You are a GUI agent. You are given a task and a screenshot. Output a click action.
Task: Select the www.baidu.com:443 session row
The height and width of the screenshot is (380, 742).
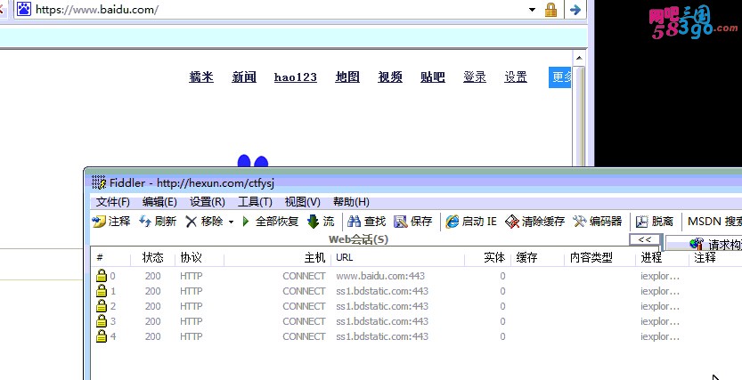click(x=417, y=276)
